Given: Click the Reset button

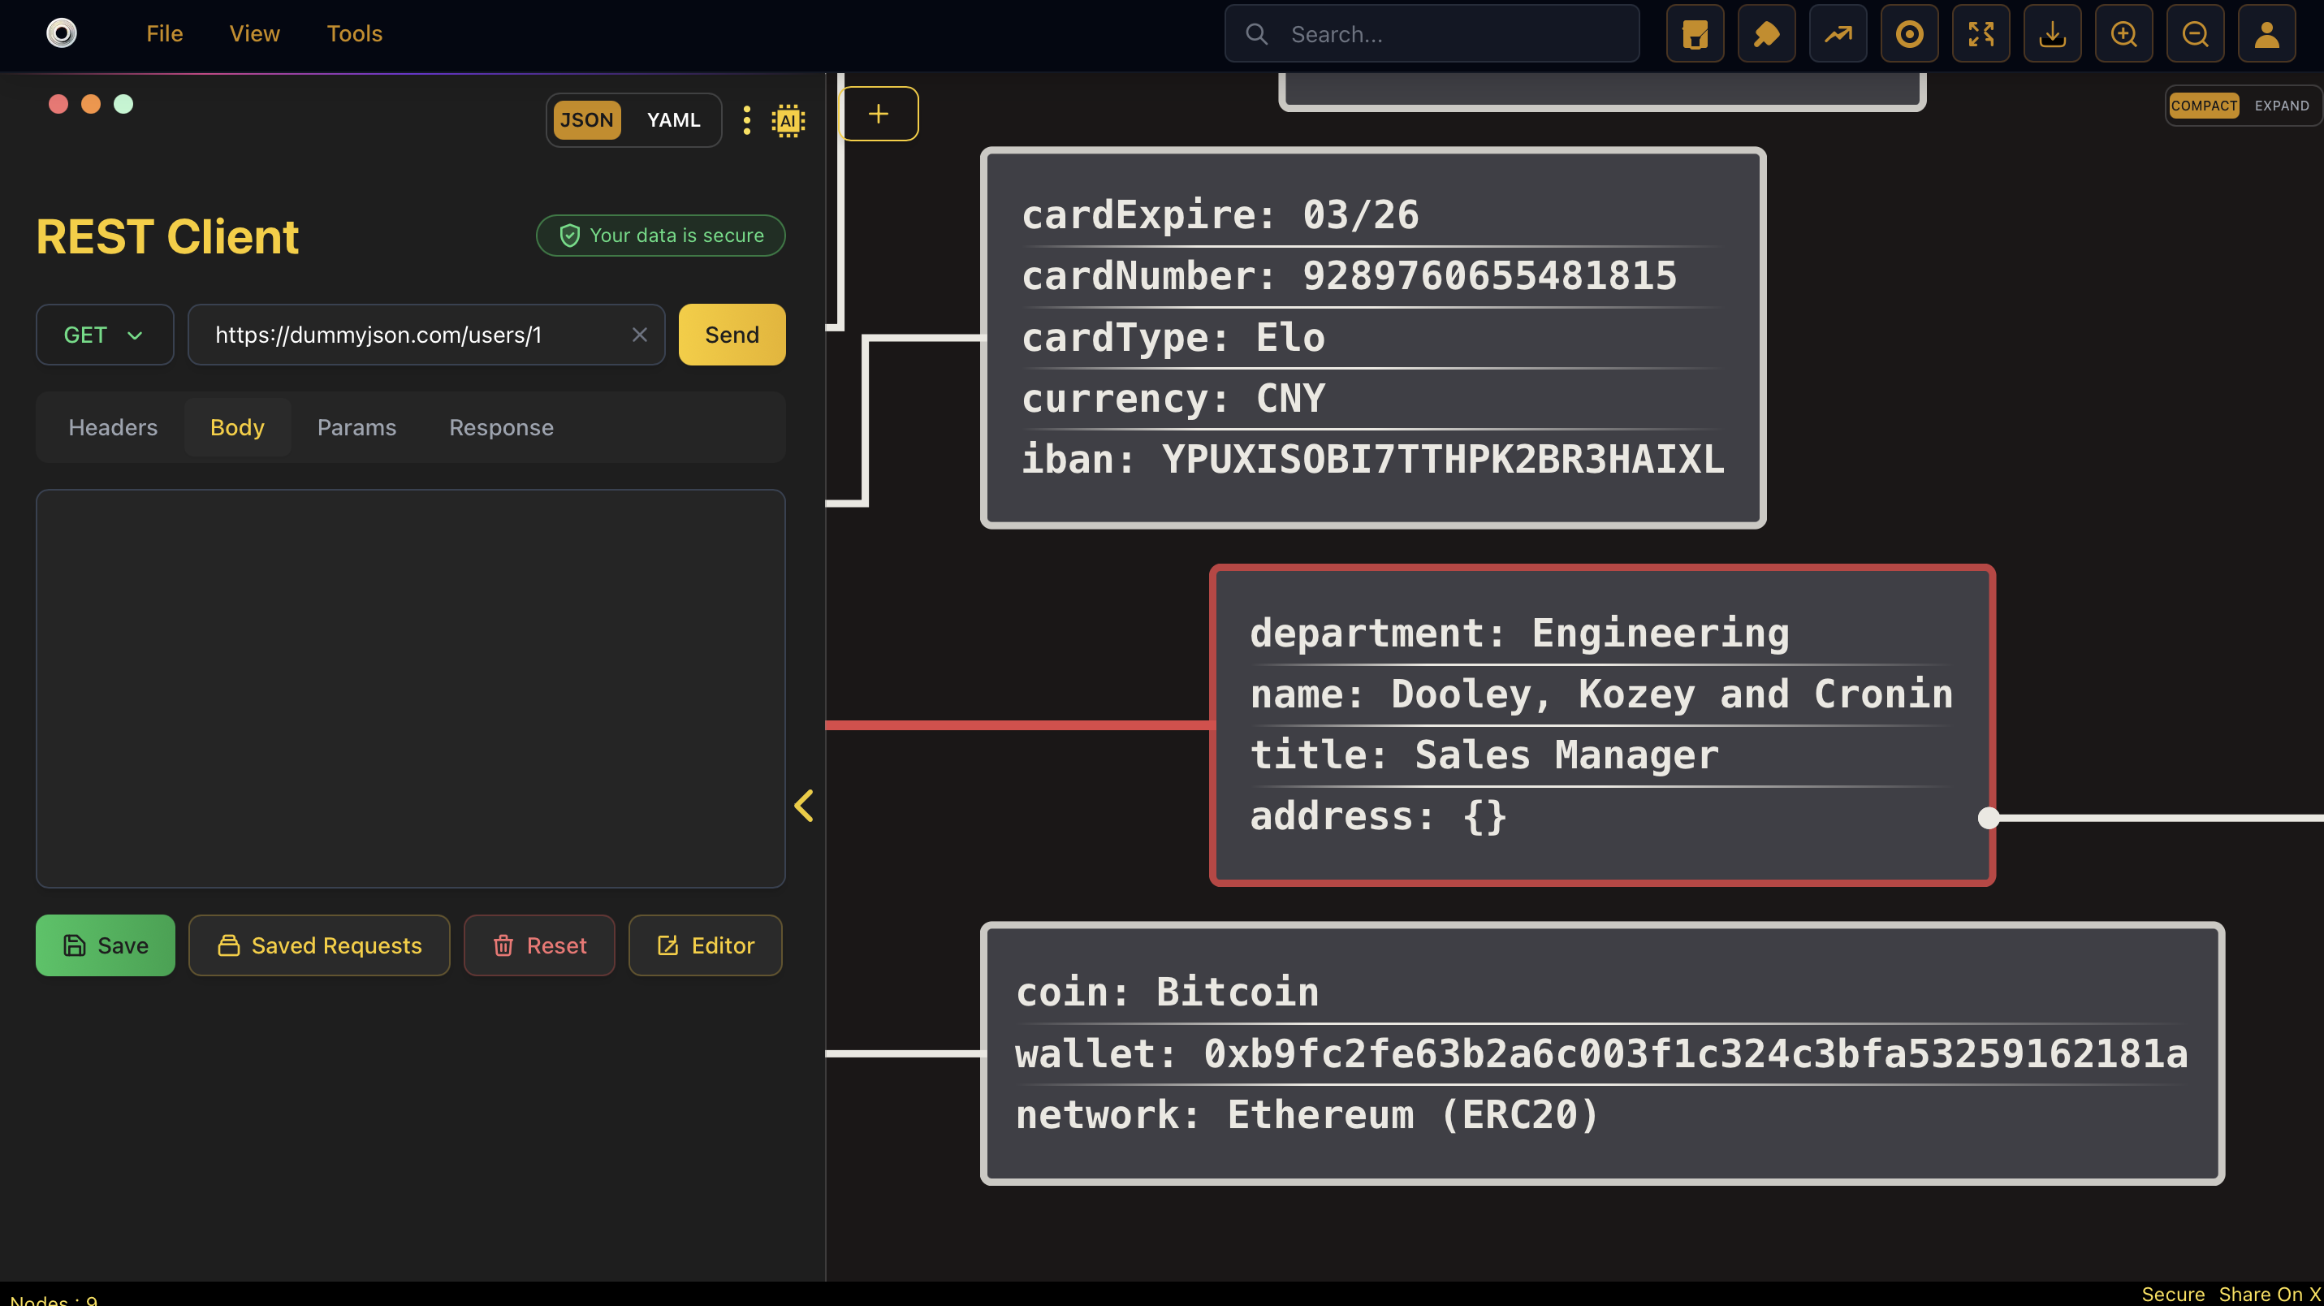Looking at the screenshot, I should 539,945.
